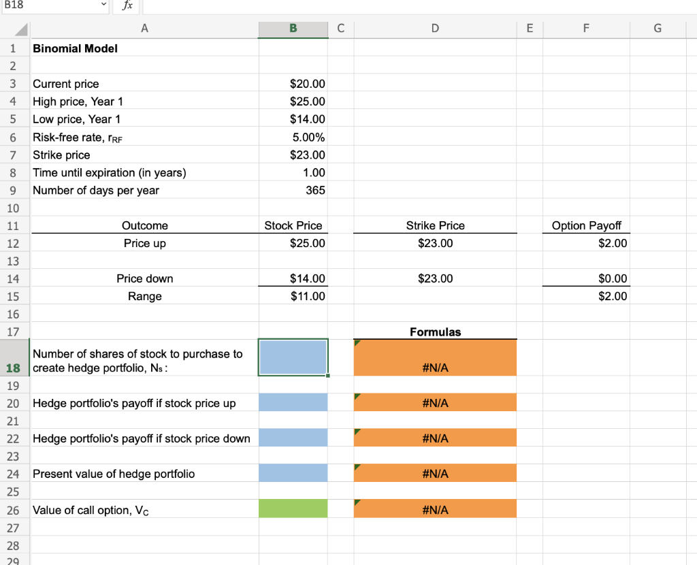
Task: Select column A header
Action: 144,29
